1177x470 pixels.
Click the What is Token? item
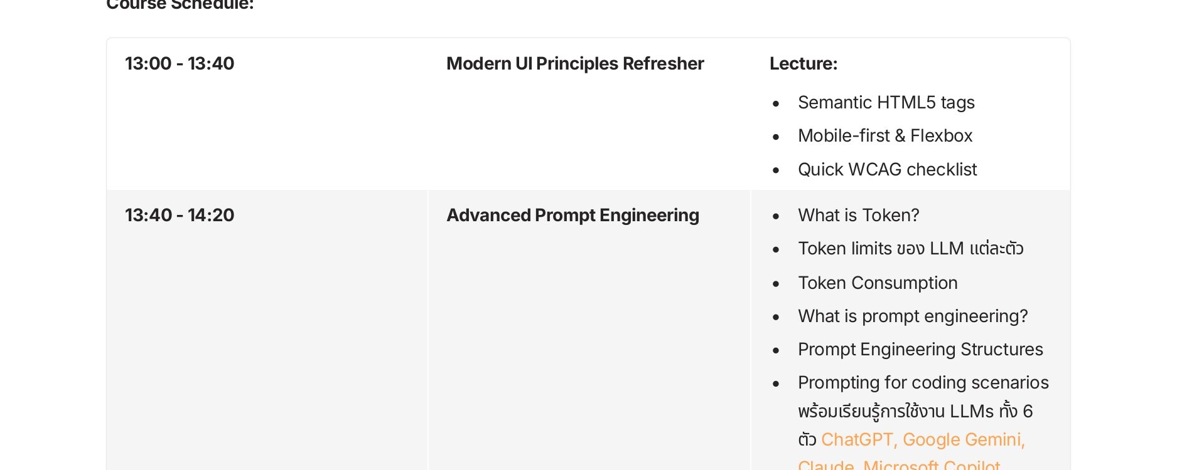coord(859,215)
